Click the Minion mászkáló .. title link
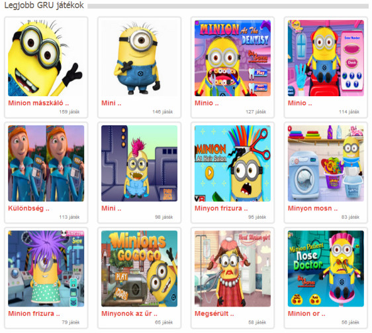 (x=38, y=103)
